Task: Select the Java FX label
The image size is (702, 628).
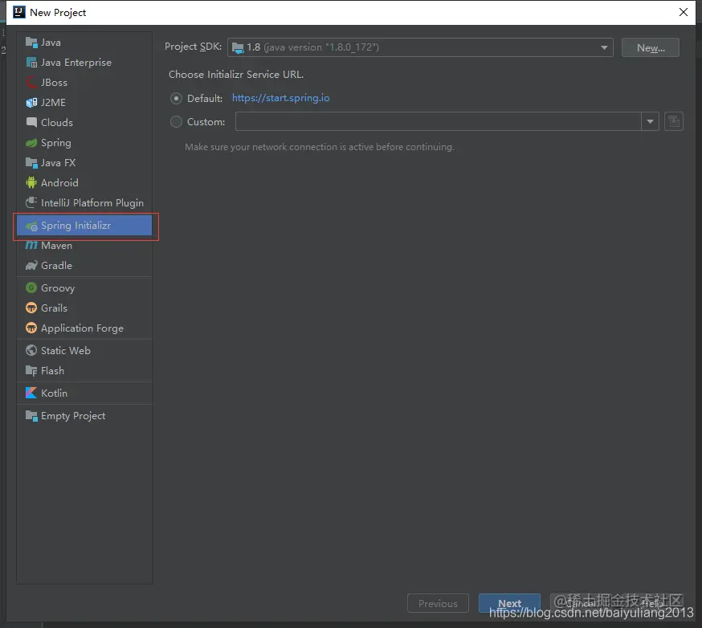Action: [58, 163]
